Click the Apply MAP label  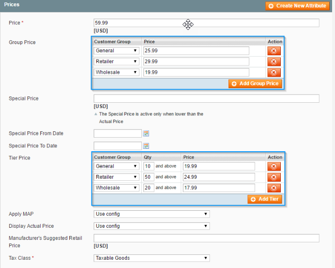pos(21,214)
